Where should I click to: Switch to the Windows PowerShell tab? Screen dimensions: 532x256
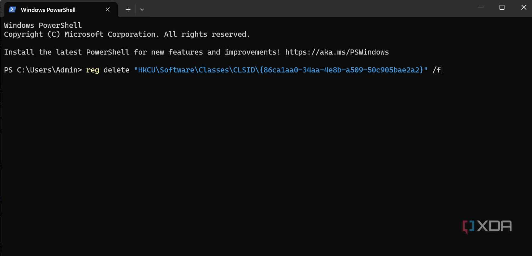tap(48, 10)
